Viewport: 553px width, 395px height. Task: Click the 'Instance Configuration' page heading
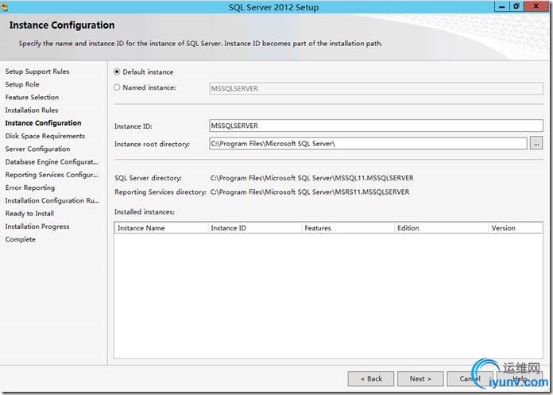[x=62, y=25]
